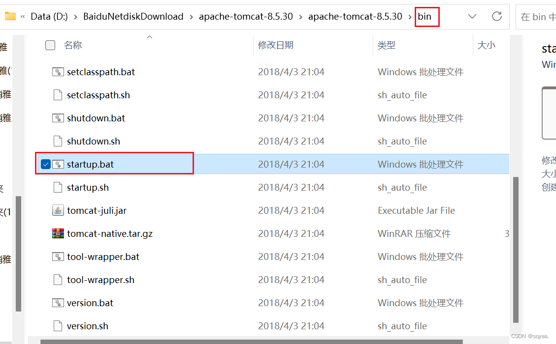Navigate to first apache-tomcat-8.5.30 breadcrumb
This screenshot has width=556, height=344.
tap(246, 16)
